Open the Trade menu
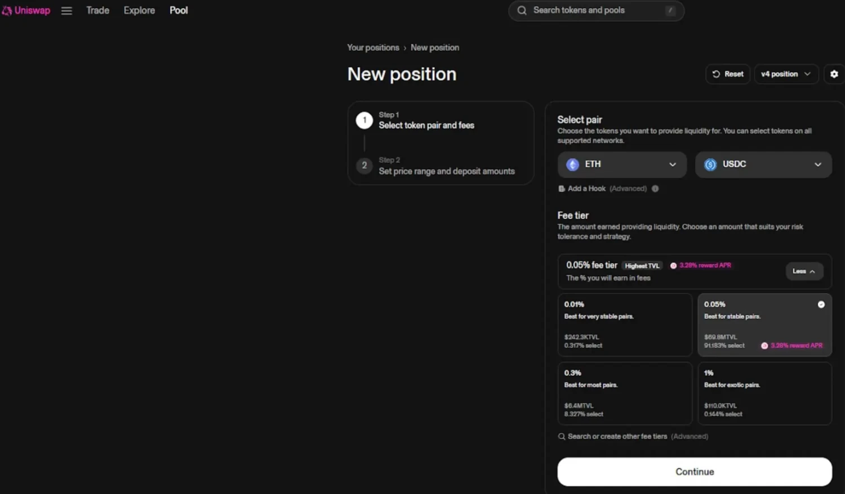 click(x=97, y=10)
